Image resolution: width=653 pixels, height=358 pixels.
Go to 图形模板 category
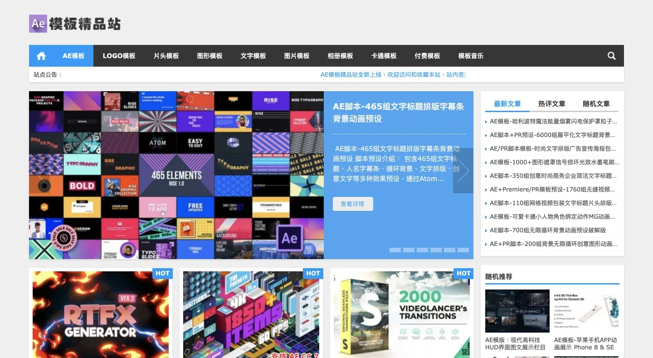210,56
